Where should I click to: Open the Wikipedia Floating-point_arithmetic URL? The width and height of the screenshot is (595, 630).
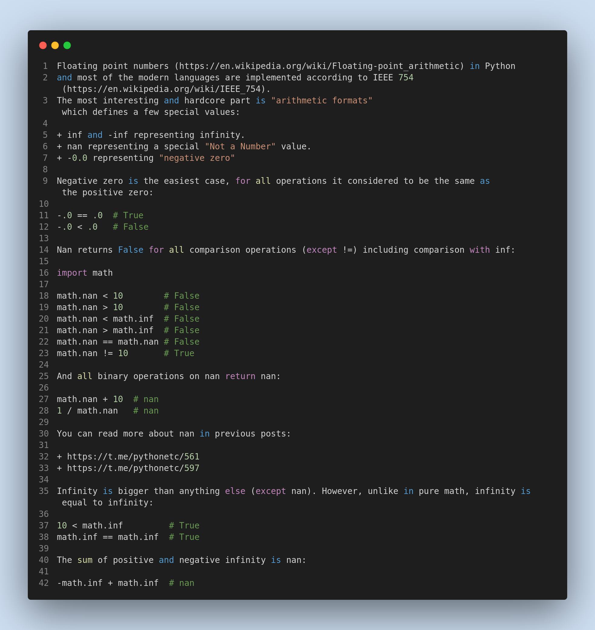click(319, 66)
